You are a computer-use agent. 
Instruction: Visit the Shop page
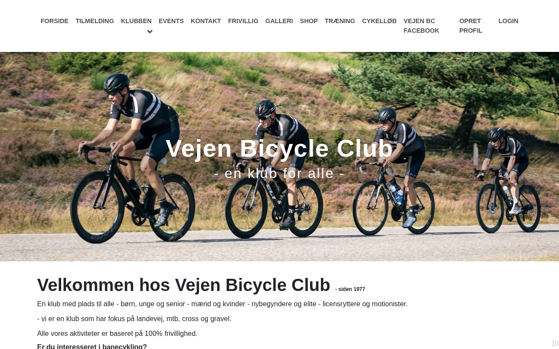[309, 21]
